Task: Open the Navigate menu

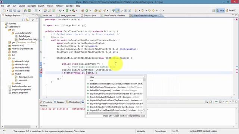Action: pyautogui.click(x=31, y=6)
